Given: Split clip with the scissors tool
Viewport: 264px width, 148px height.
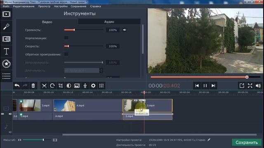Looking at the screenshot, I should (44, 86).
